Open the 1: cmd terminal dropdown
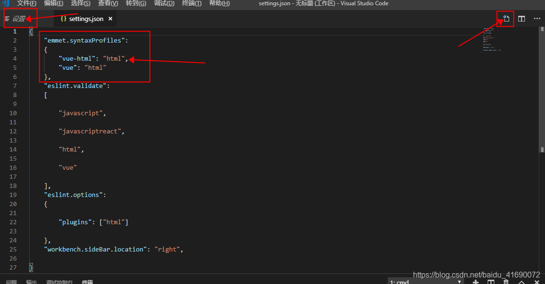 [425, 282]
